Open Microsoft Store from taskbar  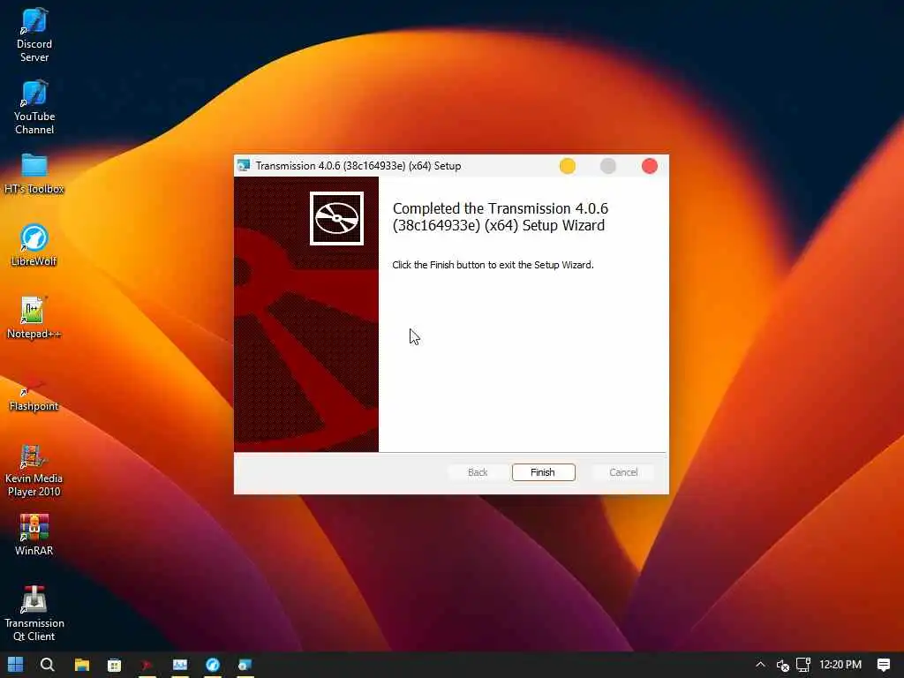click(114, 665)
